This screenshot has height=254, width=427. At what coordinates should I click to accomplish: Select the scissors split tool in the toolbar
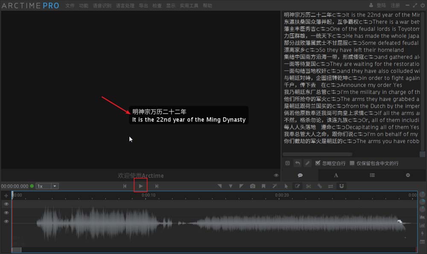click(x=308, y=186)
